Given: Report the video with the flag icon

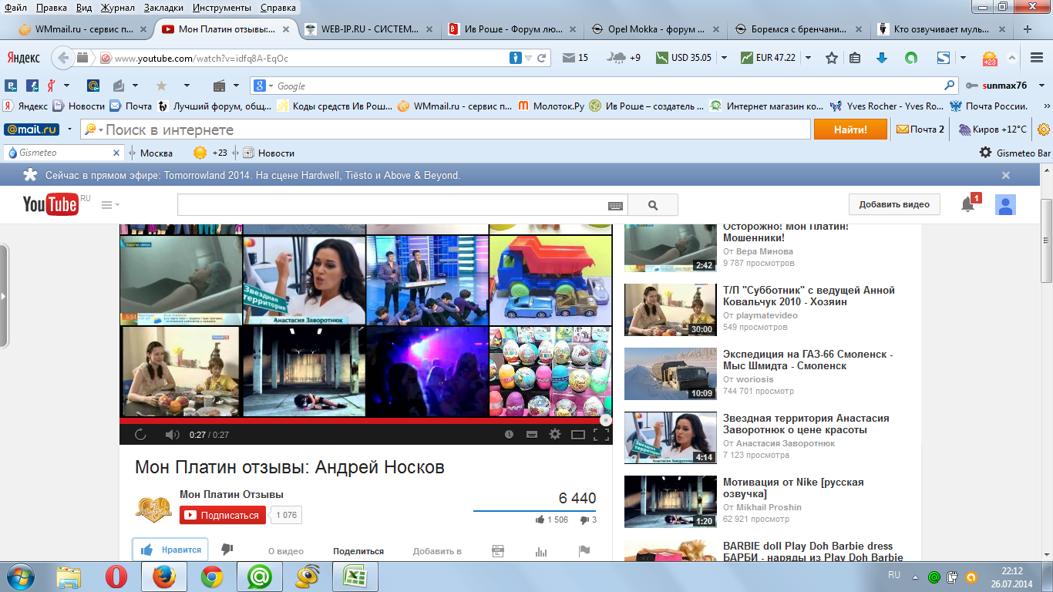Looking at the screenshot, I should [x=584, y=551].
